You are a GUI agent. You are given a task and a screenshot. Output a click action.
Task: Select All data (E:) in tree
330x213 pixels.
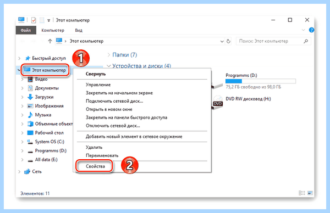(42, 160)
